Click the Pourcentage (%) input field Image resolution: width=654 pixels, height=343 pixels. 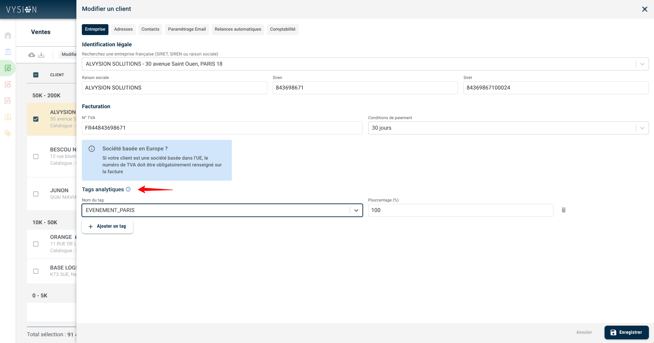[x=461, y=210]
